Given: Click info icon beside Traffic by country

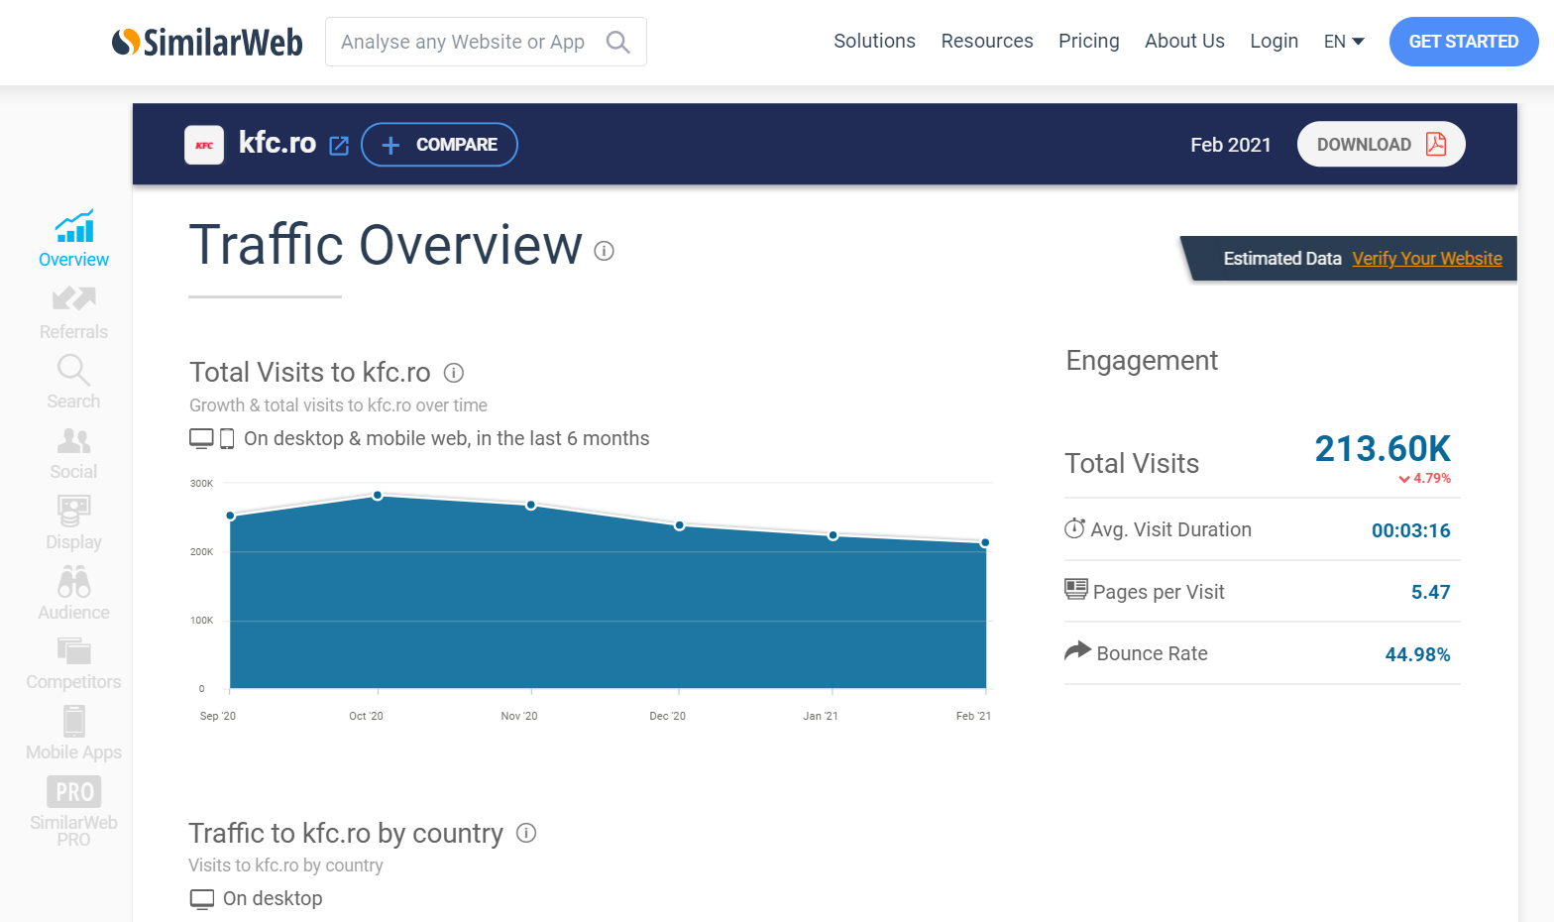Looking at the screenshot, I should tap(527, 833).
